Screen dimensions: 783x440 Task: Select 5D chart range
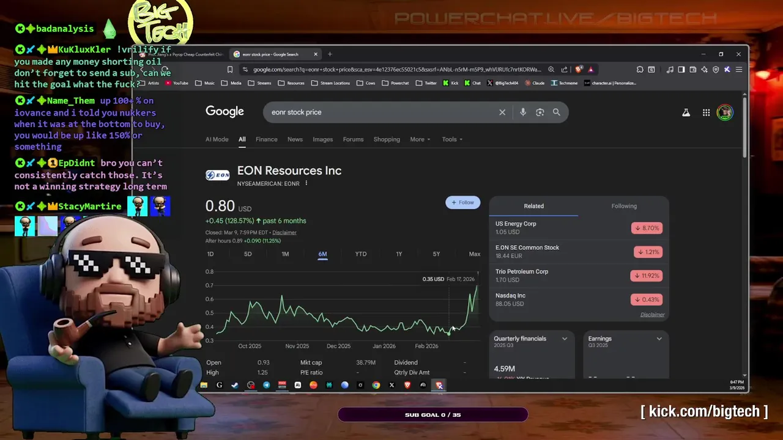coord(248,254)
